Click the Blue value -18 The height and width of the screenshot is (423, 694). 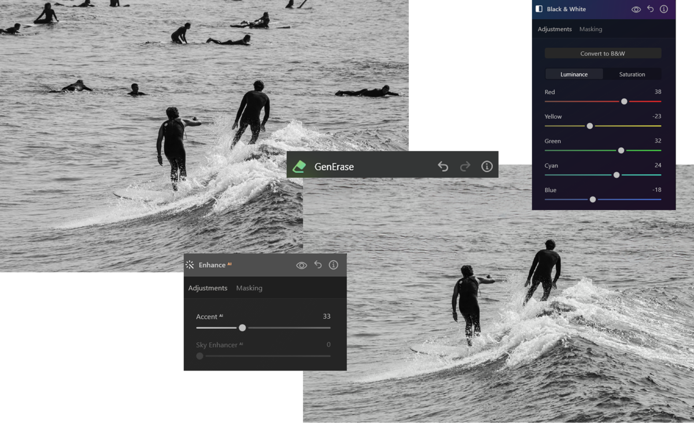tap(656, 190)
